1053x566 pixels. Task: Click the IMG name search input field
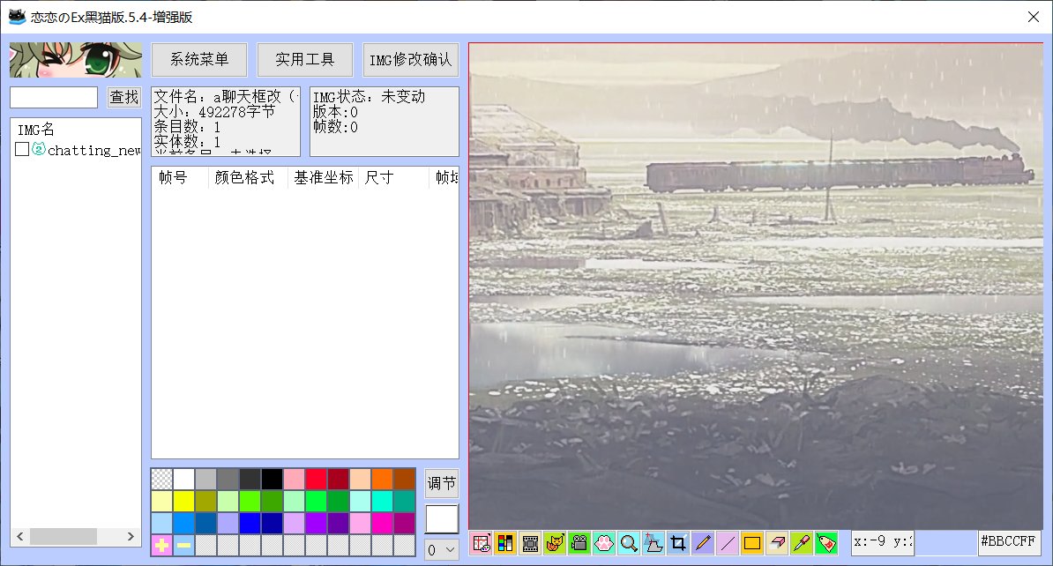pyautogui.click(x=54, y=97)
